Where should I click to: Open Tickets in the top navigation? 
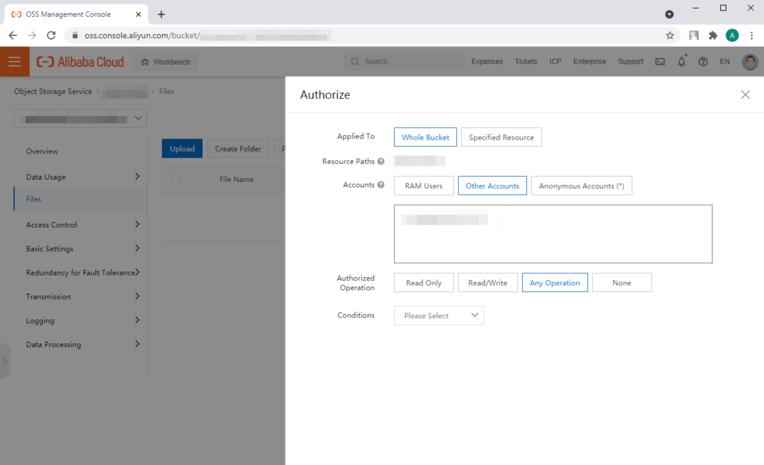click(526, 61)
